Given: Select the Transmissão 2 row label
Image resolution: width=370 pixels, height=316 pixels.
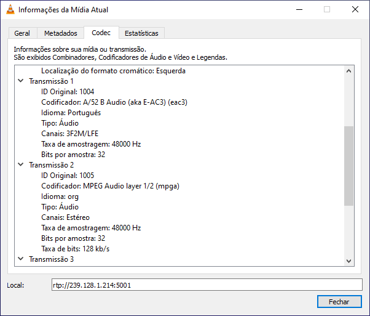Looking at the screenshot, I should [x=51, y=165].
